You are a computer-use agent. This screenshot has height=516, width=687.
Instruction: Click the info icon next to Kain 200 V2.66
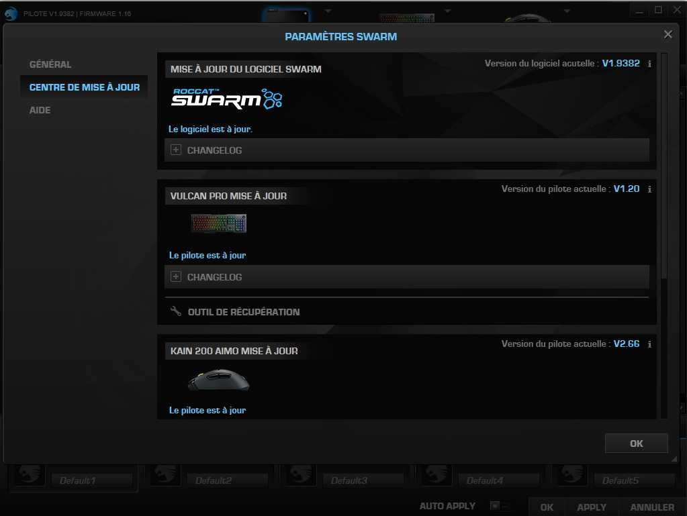(x=649, y=344)
